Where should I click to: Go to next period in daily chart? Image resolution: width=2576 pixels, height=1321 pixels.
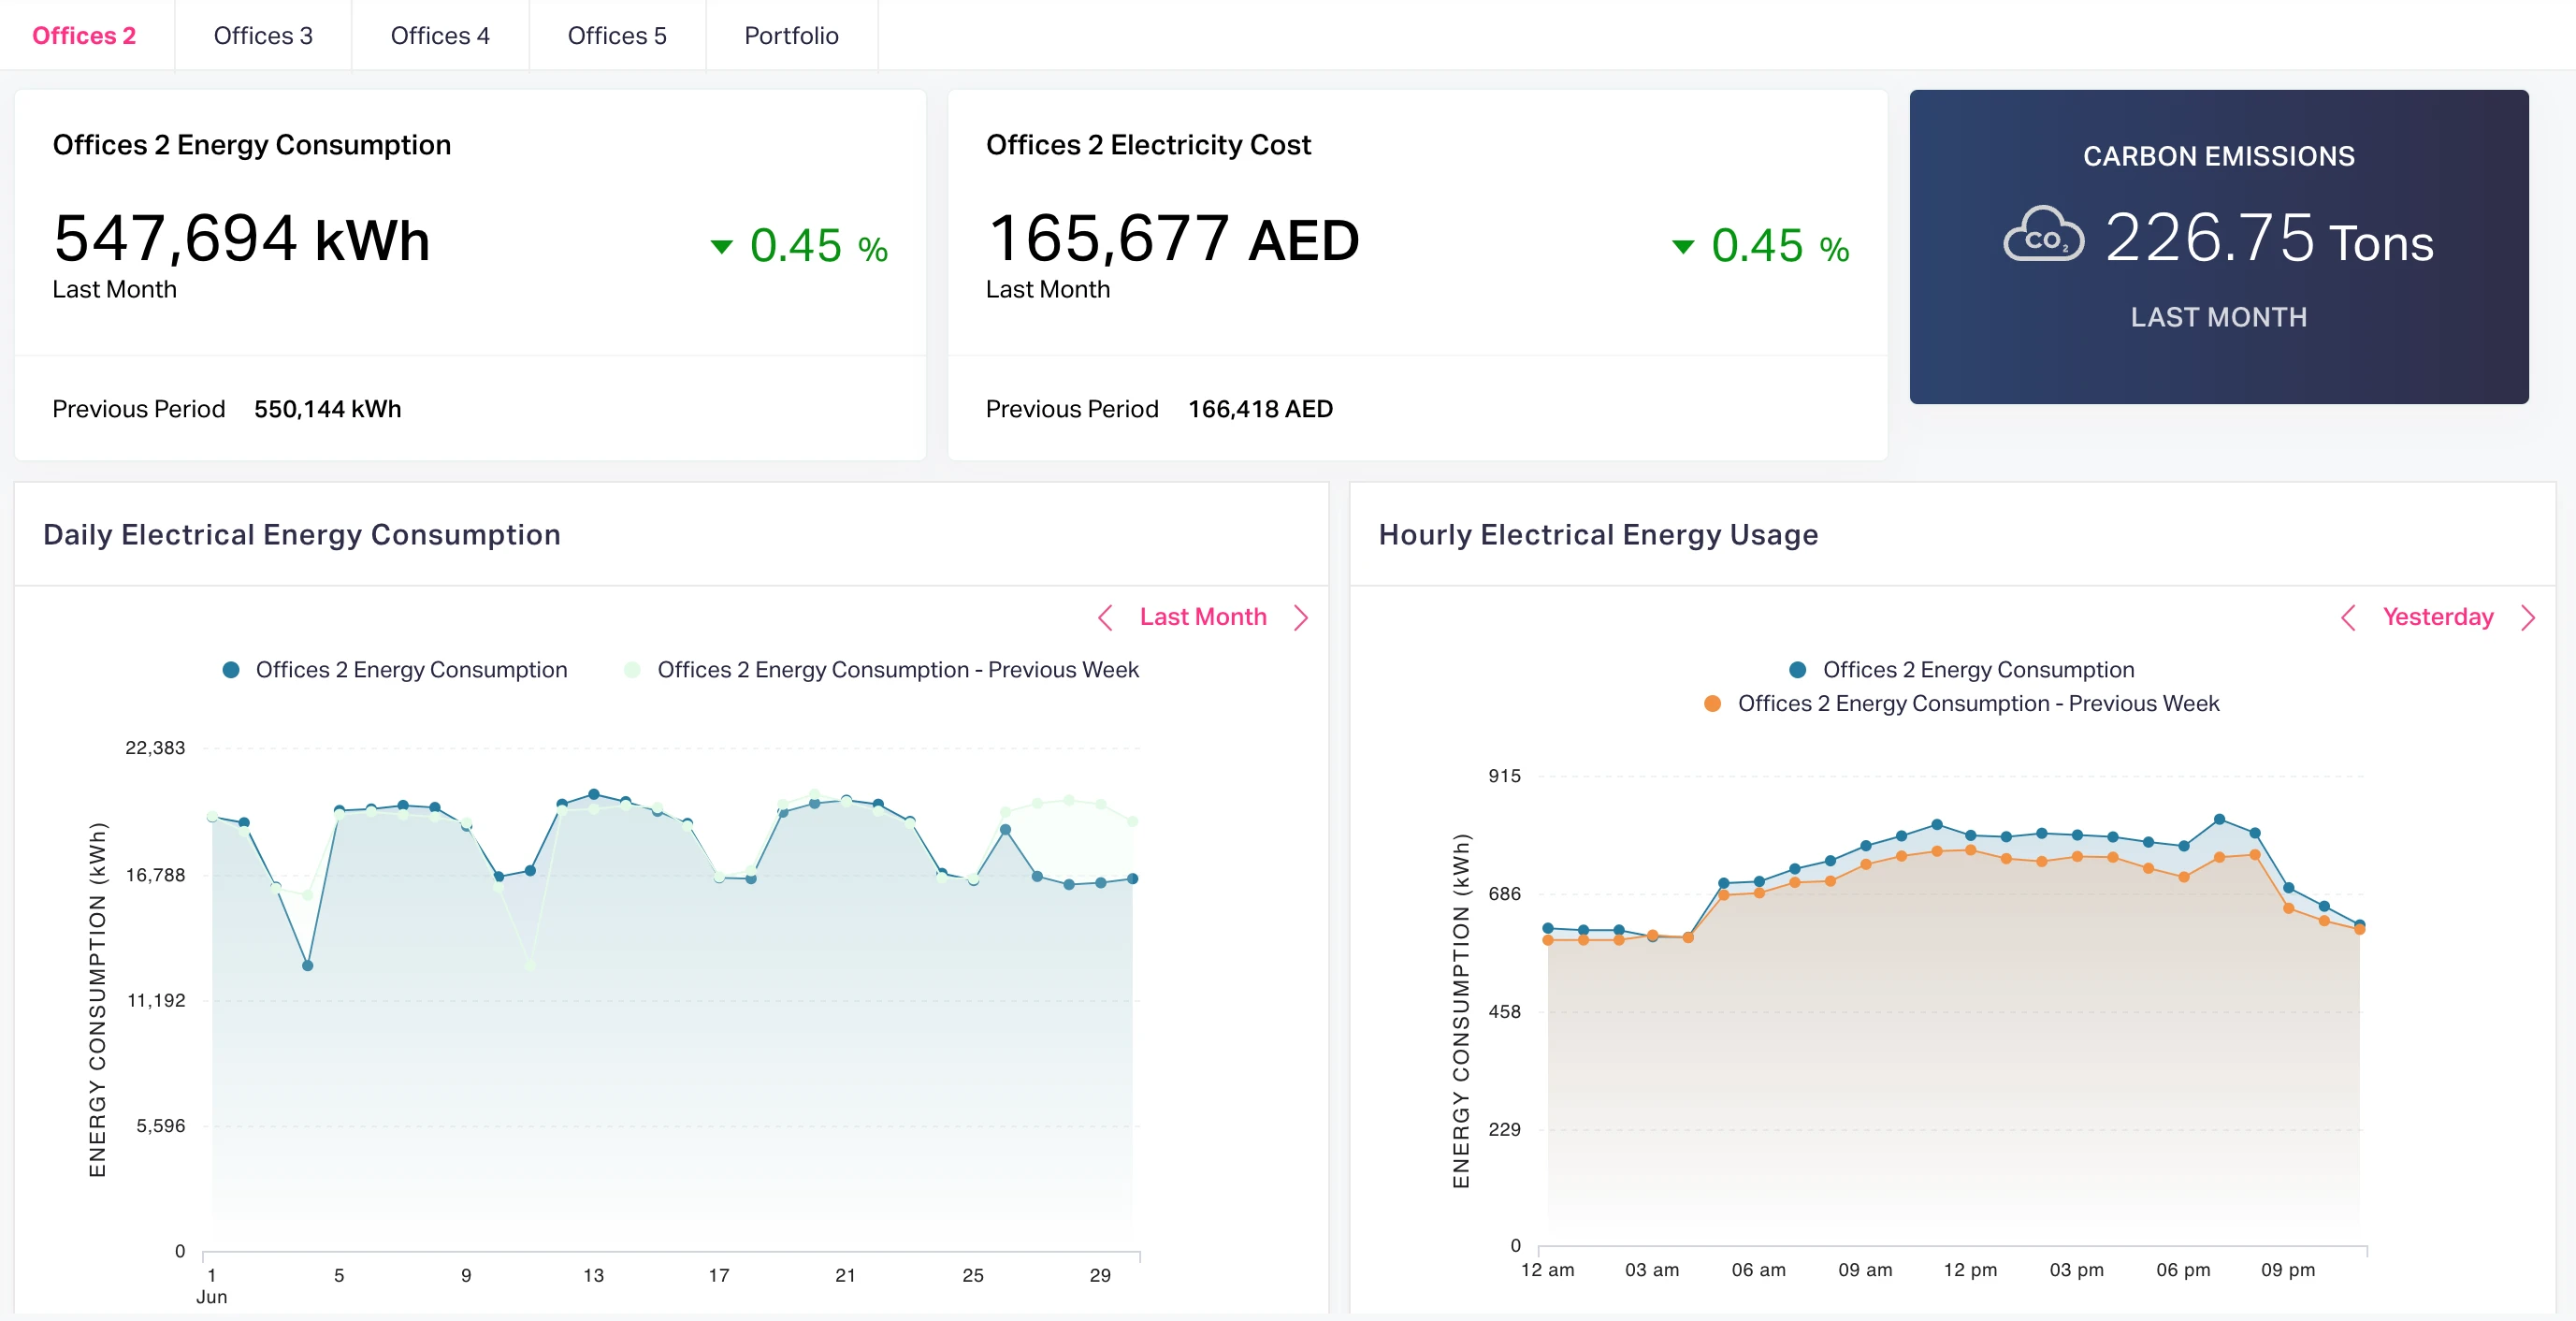[1300, 617]
